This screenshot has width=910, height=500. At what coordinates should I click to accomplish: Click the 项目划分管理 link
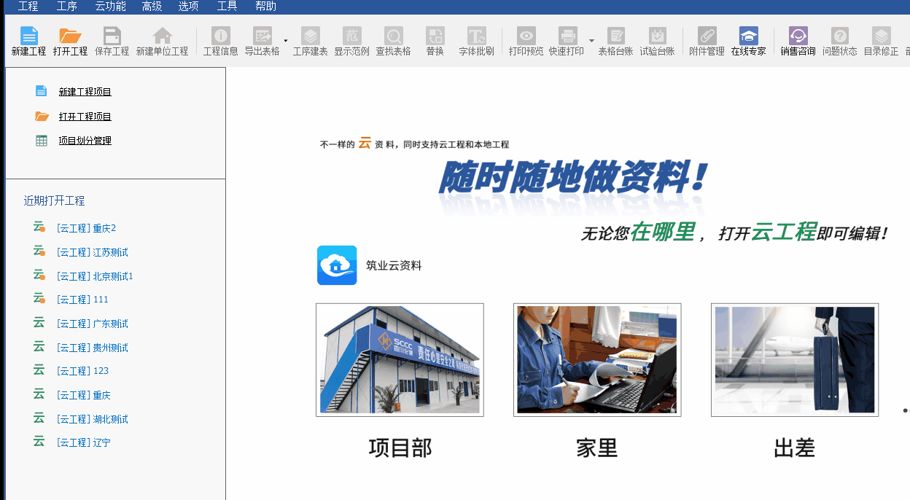point(85,141)
